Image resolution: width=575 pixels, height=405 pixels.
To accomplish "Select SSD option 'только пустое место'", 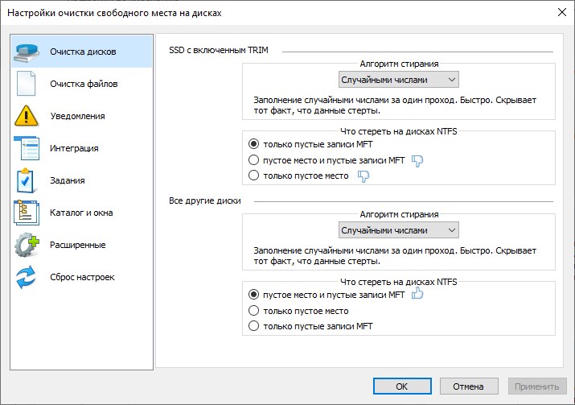I will [x=255, y=176].
